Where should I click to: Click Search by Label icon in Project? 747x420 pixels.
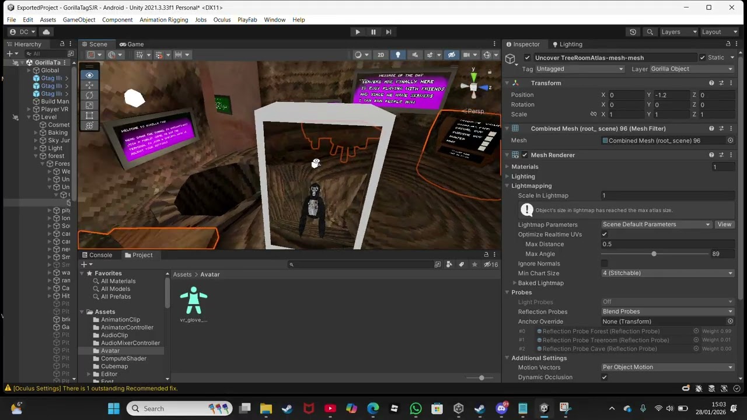461,264
